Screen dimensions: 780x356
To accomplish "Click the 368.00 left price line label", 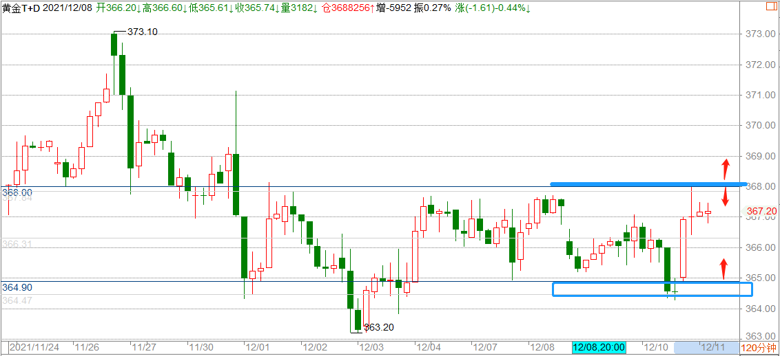I will click(17, 192).
